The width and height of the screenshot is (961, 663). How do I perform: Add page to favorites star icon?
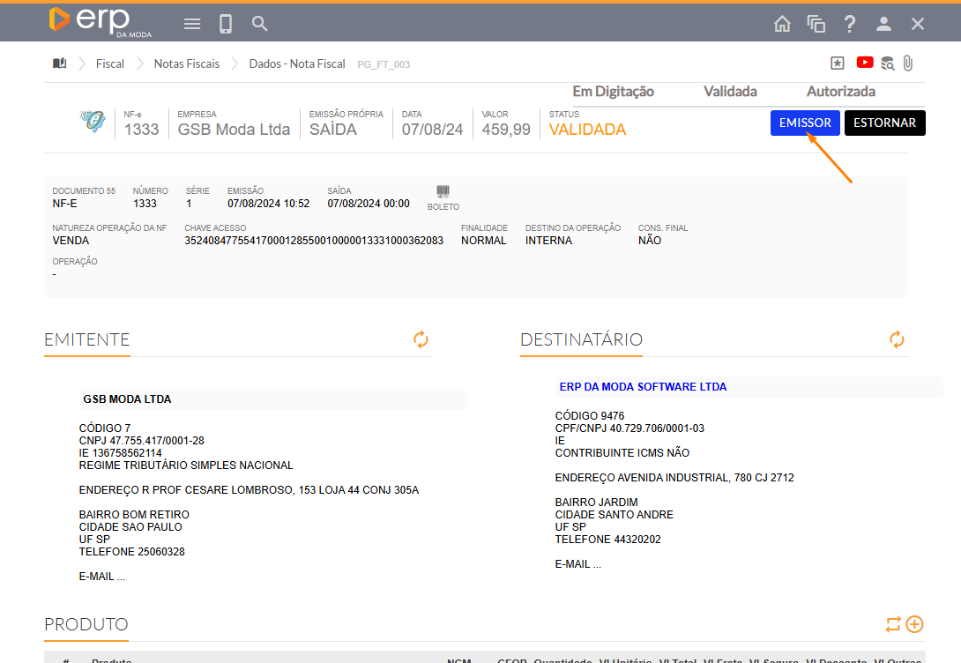838,63
